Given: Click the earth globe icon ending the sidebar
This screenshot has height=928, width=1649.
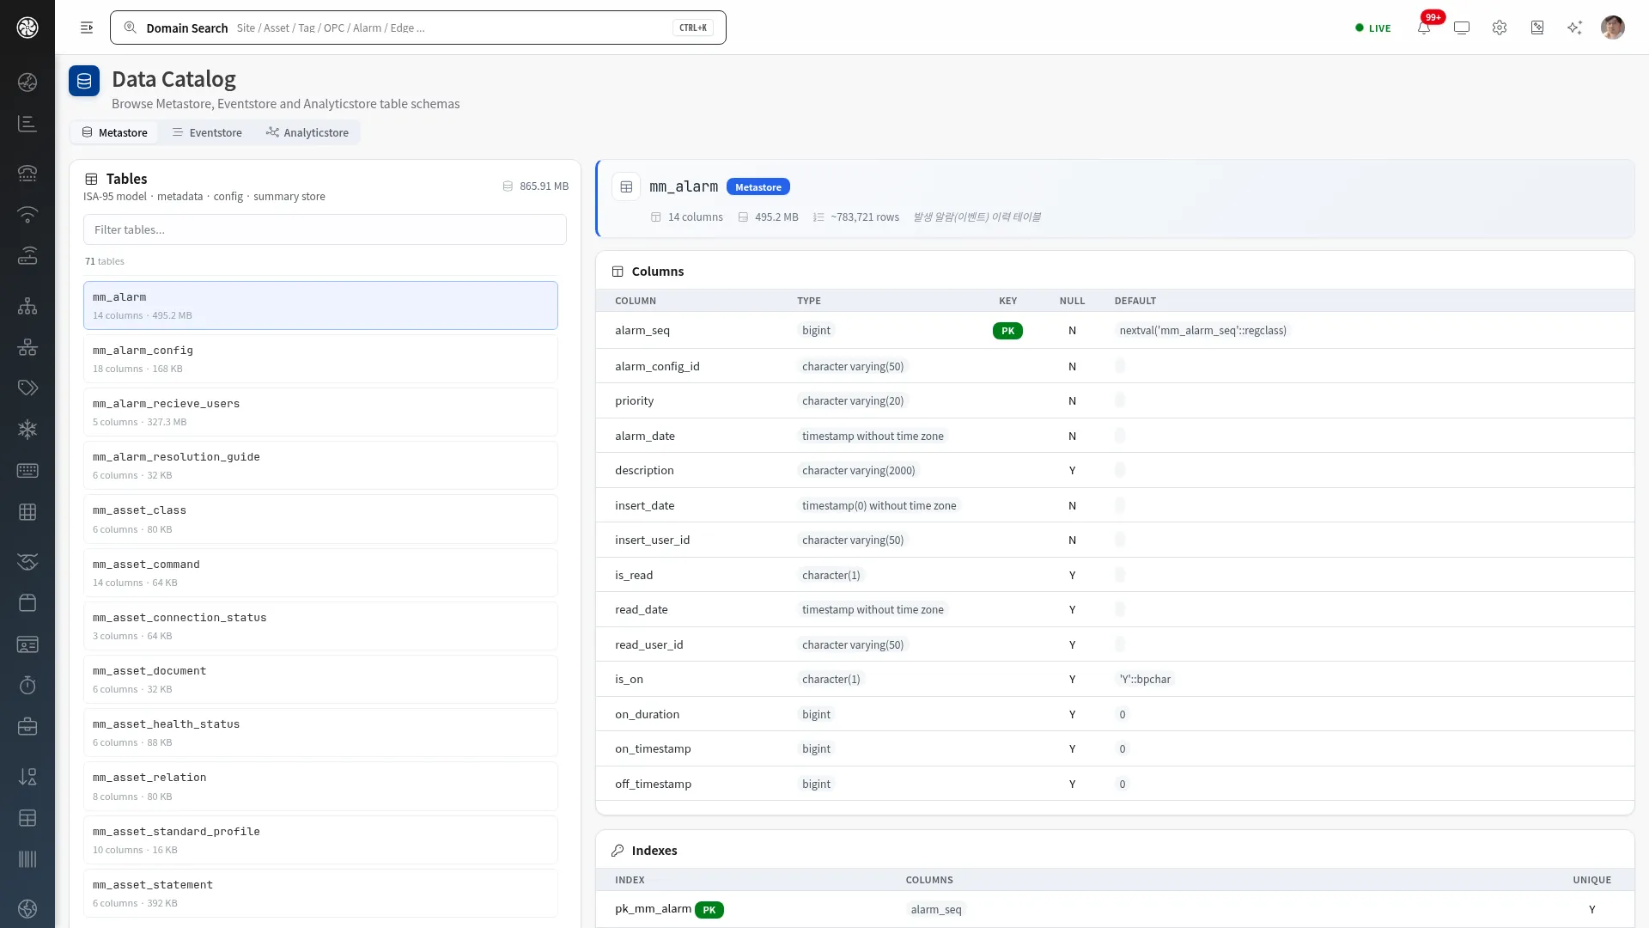Looking at the screenshot, I should coord(27,908).
